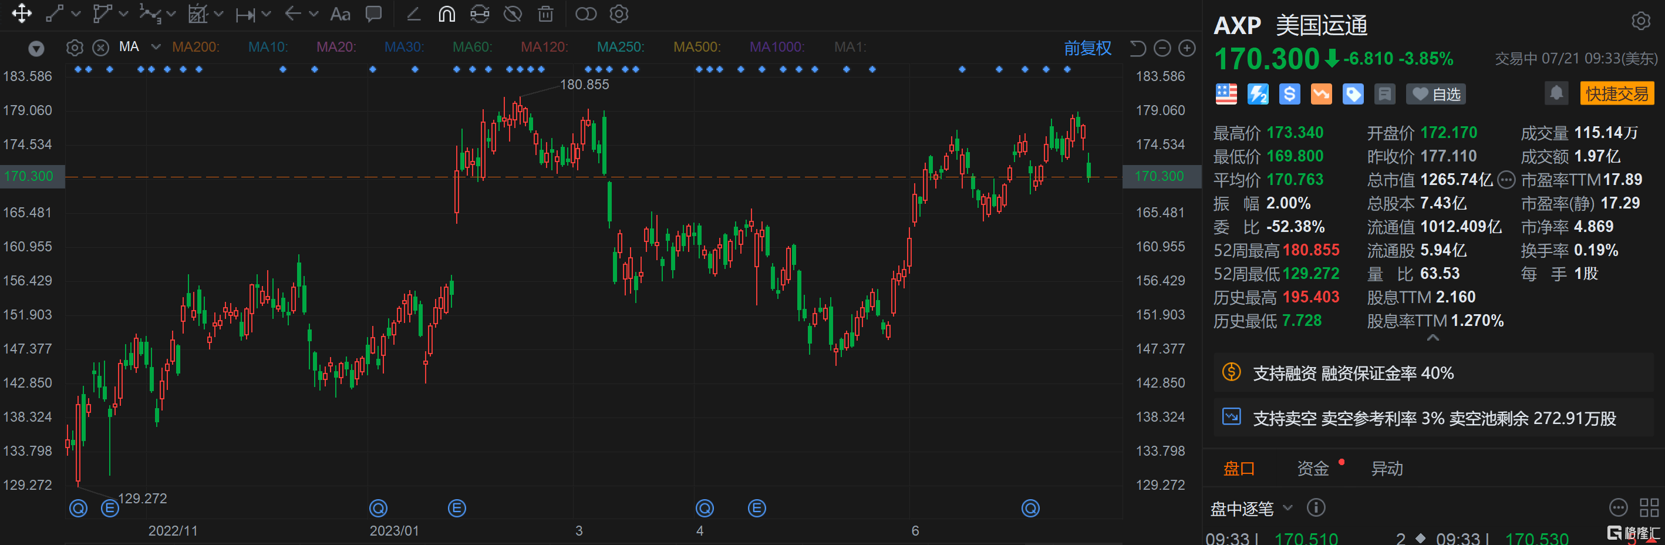1665x545 pixels.
Task: Click the orange short-selling chart icon
Action: pyautogui.click(x=1321, y=95)
